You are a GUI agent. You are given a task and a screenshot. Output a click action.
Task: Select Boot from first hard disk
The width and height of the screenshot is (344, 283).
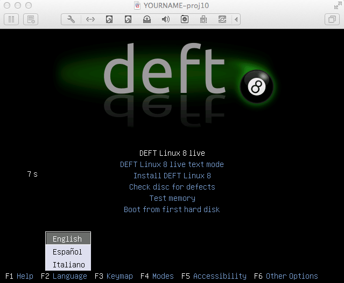pos(172,209)
